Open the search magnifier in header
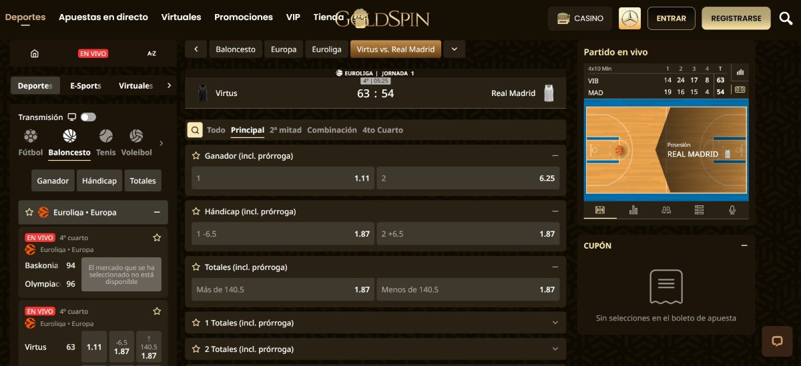801x366 pixels. point(786,19)
